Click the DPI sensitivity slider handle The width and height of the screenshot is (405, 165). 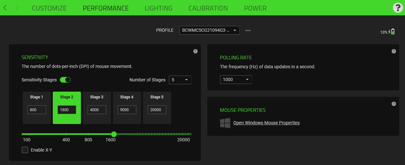click(x=114, y=134)
